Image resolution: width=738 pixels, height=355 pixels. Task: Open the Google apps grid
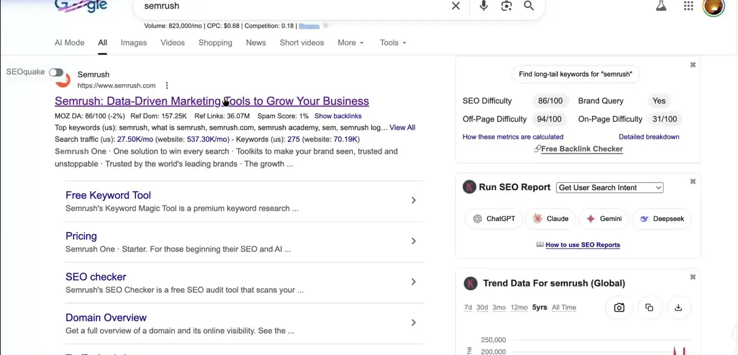pyautogui.click(x=688, y=6)
